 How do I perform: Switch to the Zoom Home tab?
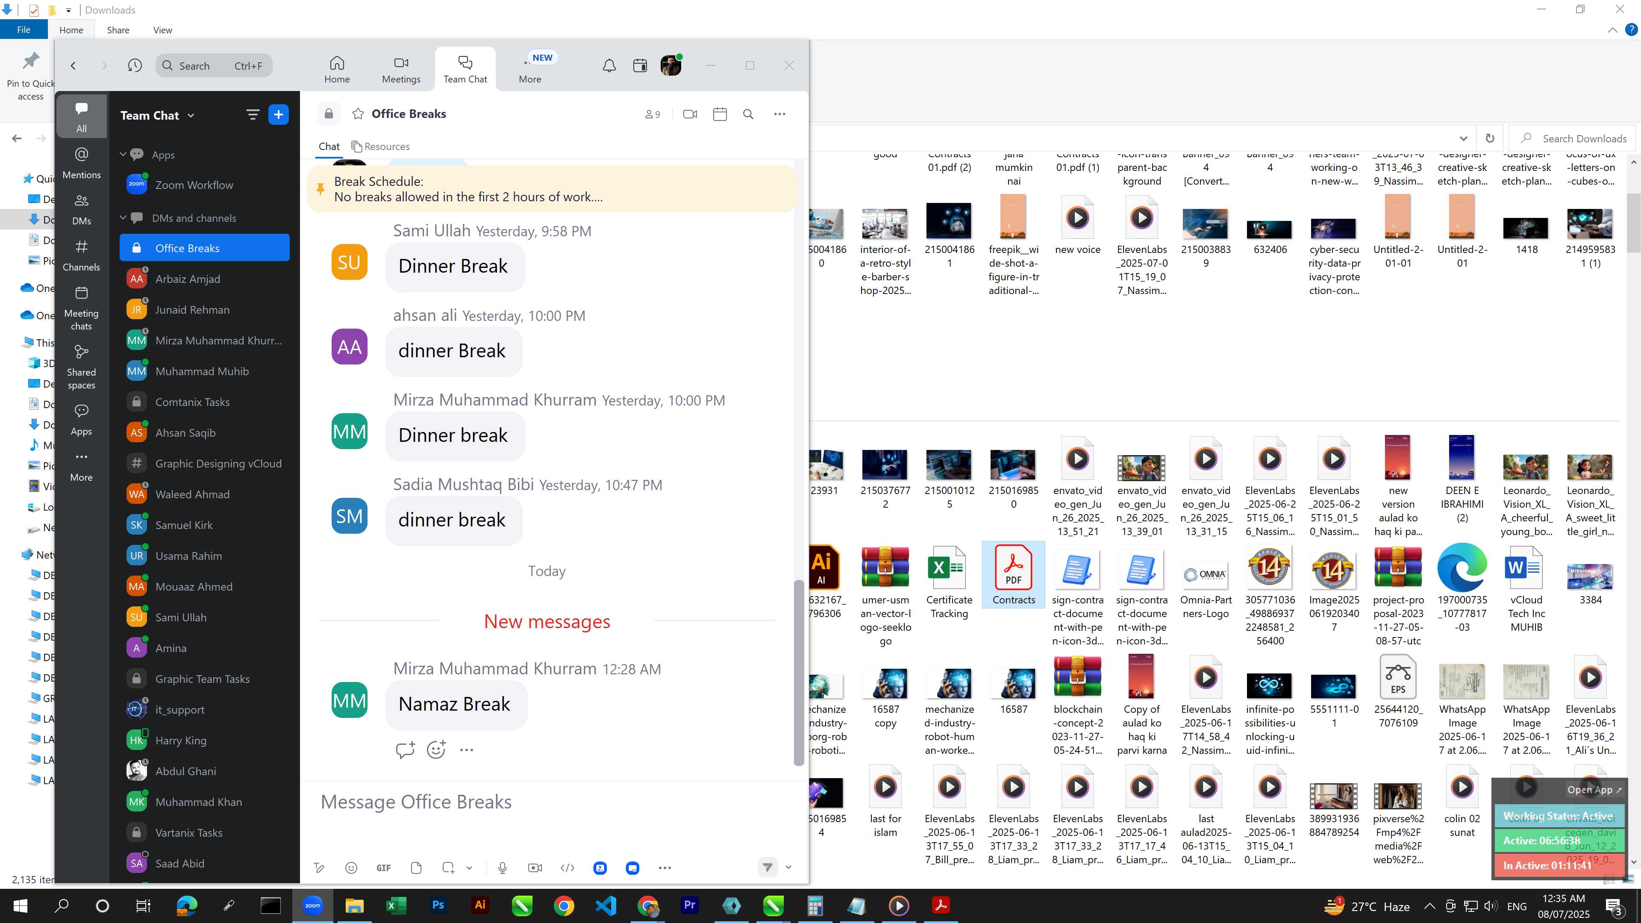pos(337,69)
